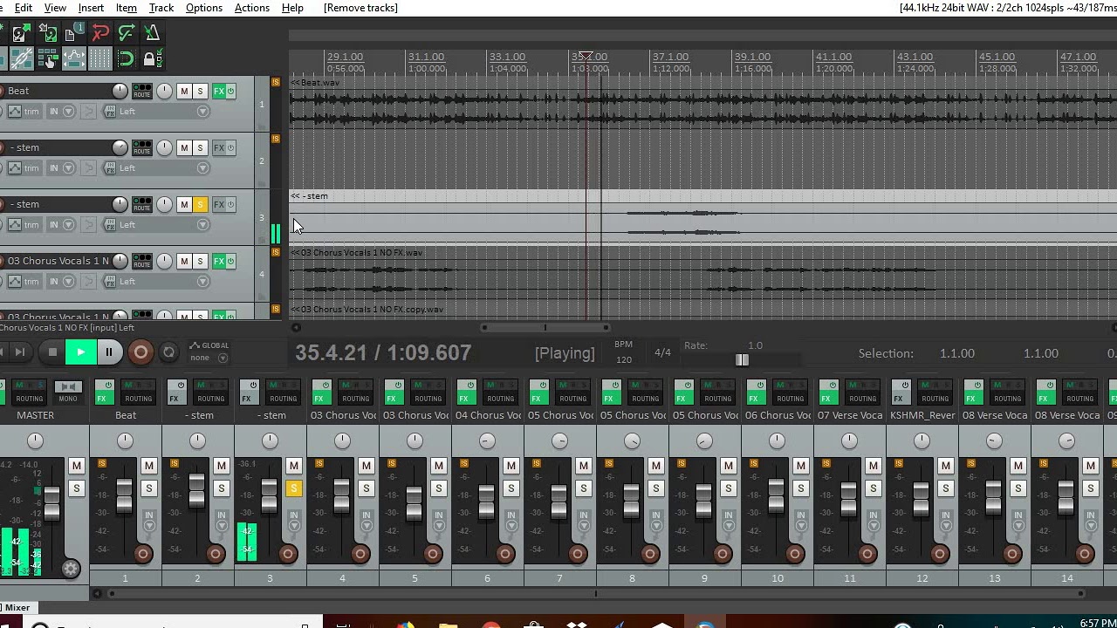Image resolution: width=1117 pixels, height=628 pixels.
Task: Toggle the snap magnet toolbar icon
Action: pos(126,58)
